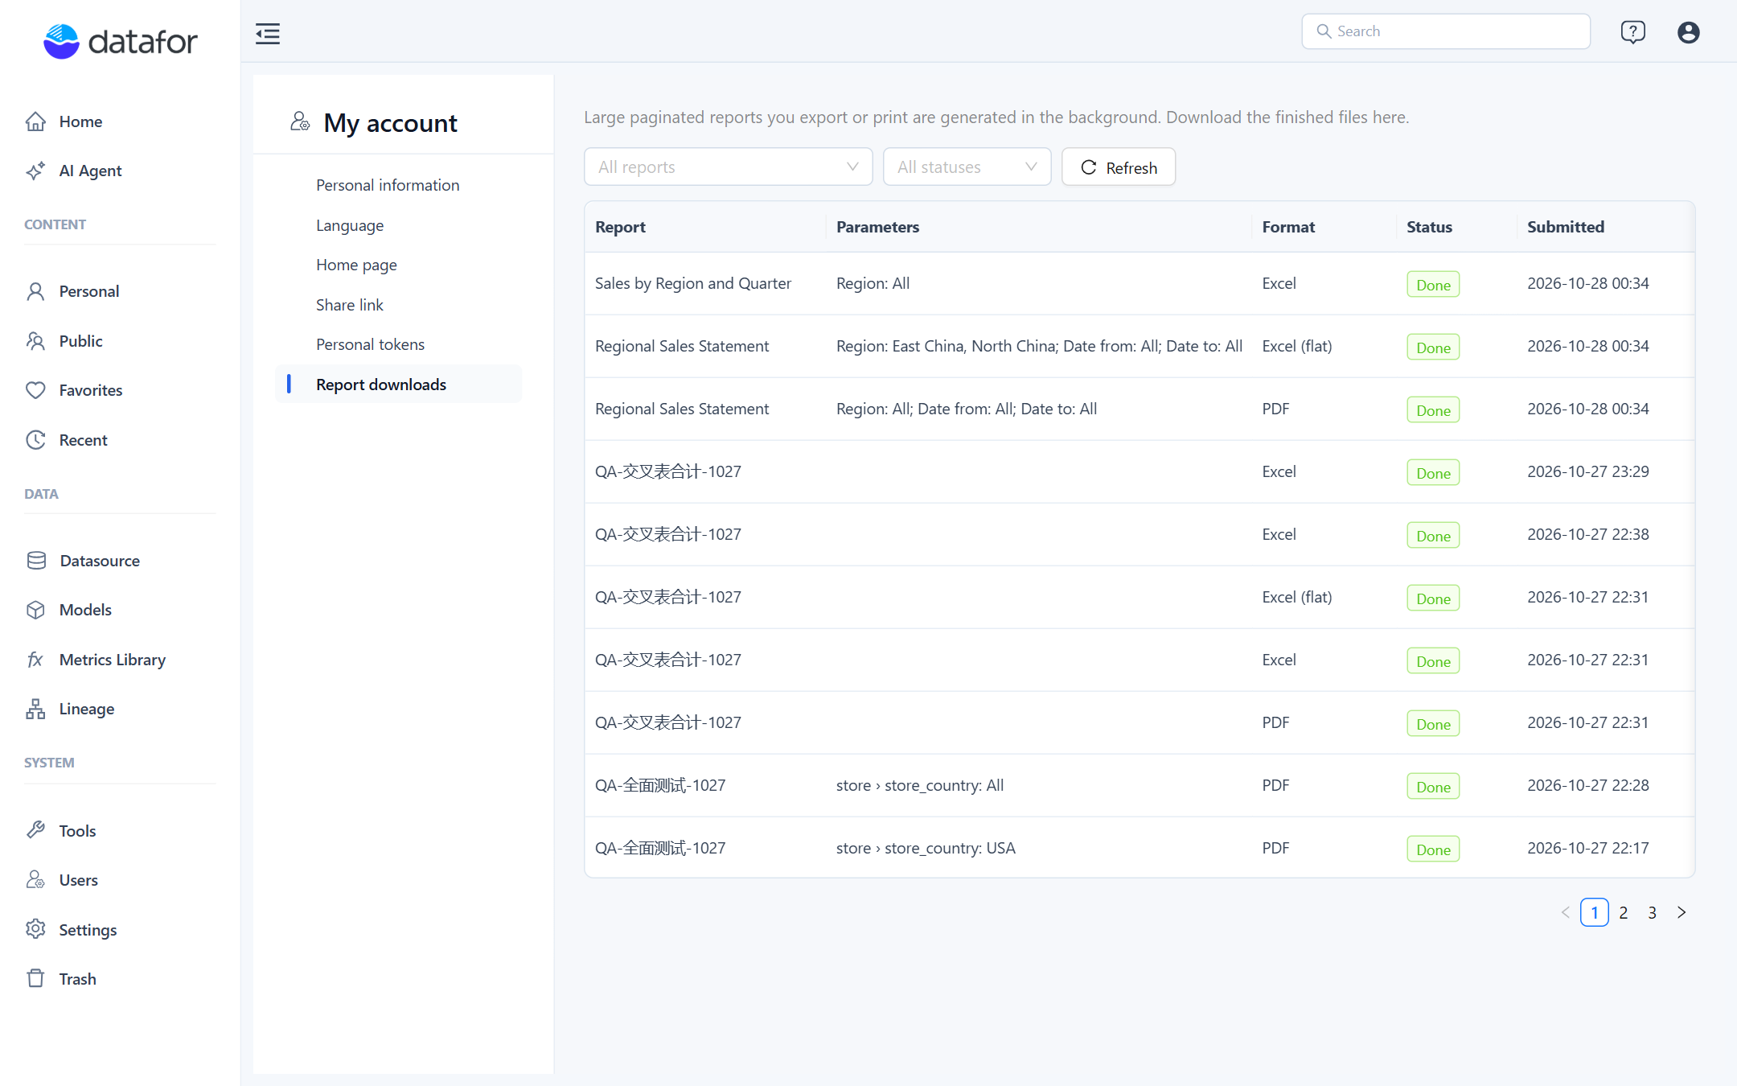Click Done status for Sales by Region and Quarter
This screenshot has height=1086, width=1737.
[1433, 284]
